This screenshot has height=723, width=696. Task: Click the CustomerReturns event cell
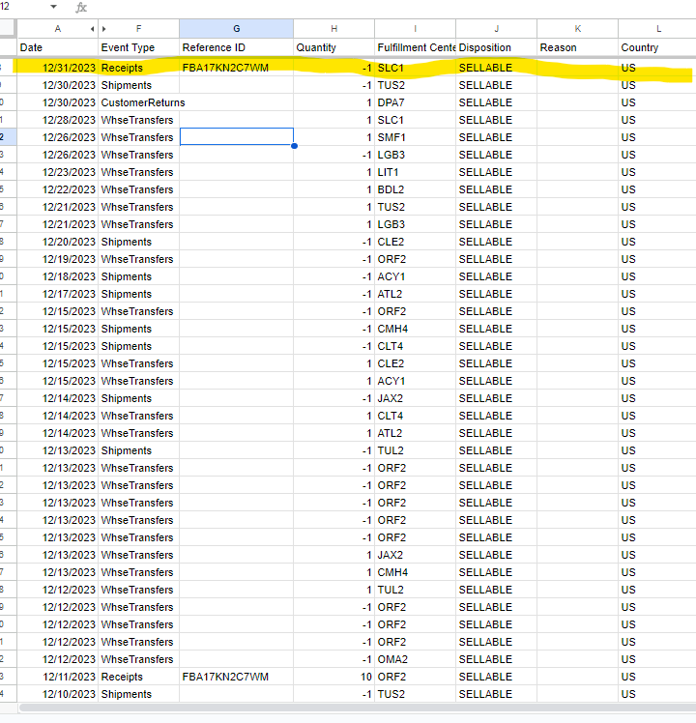tap(138, 102)
